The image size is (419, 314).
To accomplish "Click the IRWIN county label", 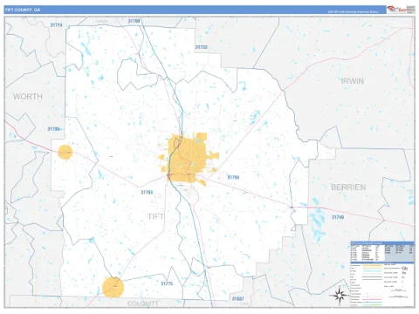I will point(352,81).
